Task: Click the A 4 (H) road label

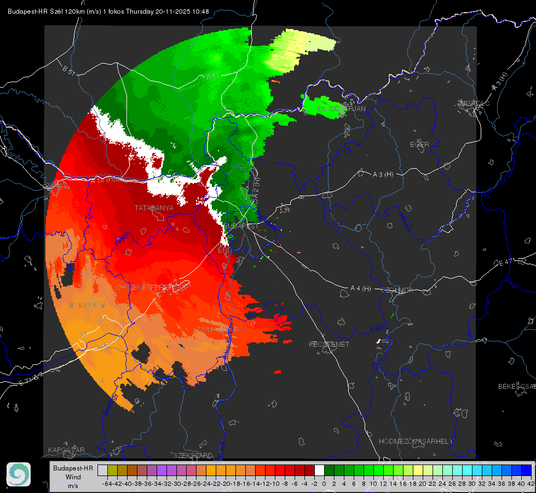Action: [361, 289]
